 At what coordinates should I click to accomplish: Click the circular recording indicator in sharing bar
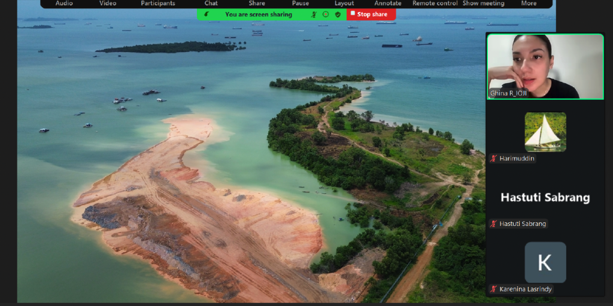pos(326,14)
